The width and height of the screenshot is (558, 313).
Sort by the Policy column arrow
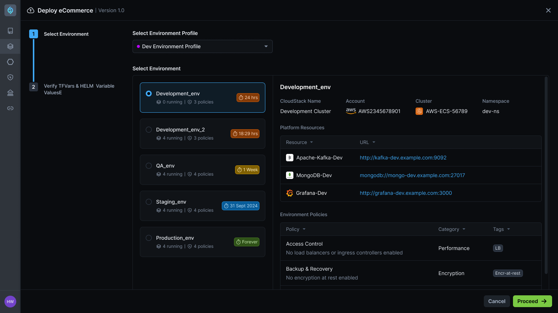(x=304, y=229)
